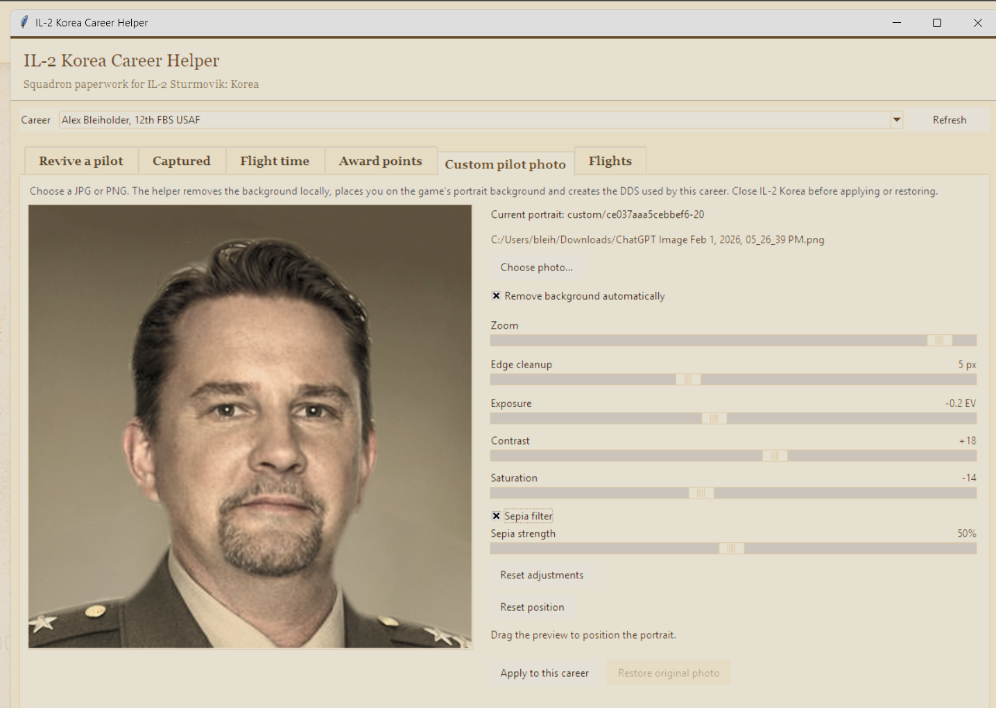Click Reset adjustments

click(542, 576)
